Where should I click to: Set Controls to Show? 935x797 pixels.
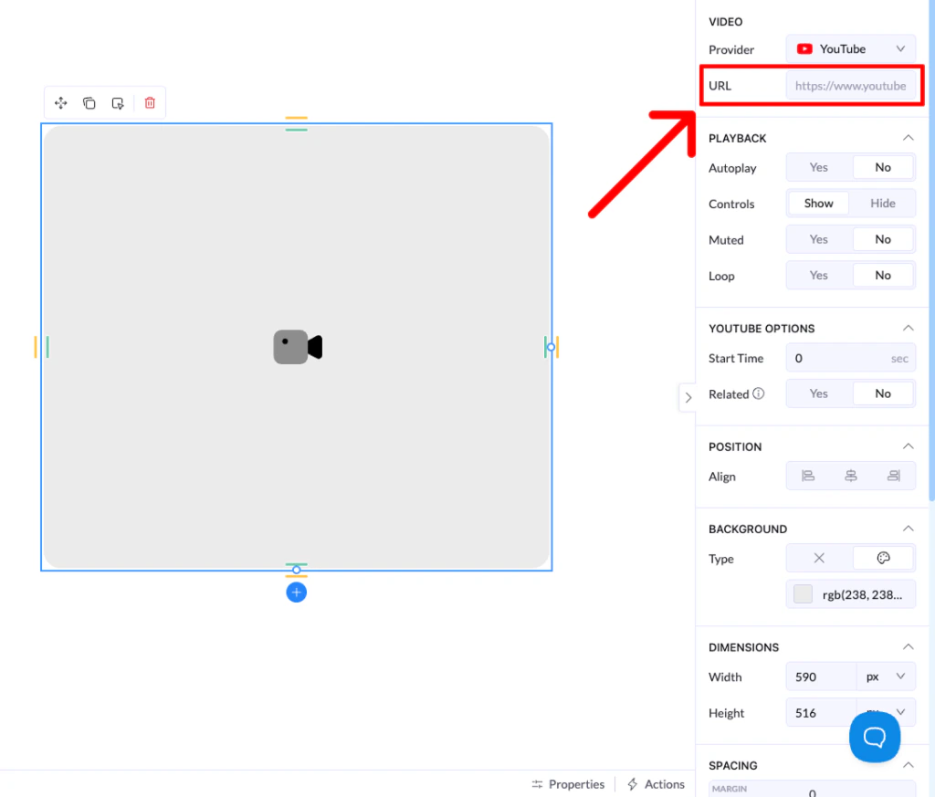(819, 204)
